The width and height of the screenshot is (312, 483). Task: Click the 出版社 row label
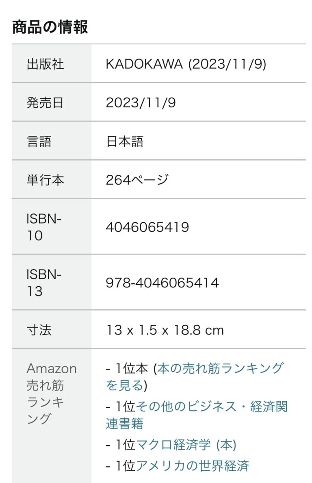(45, 64)
